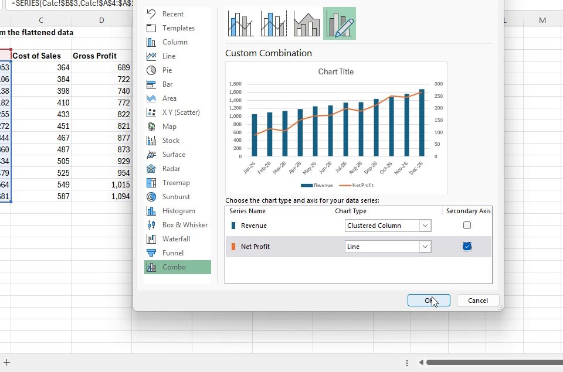Screen dimensions: 563x372
Task: Click the Cost of Sales header cell
Action: (41, 56)
